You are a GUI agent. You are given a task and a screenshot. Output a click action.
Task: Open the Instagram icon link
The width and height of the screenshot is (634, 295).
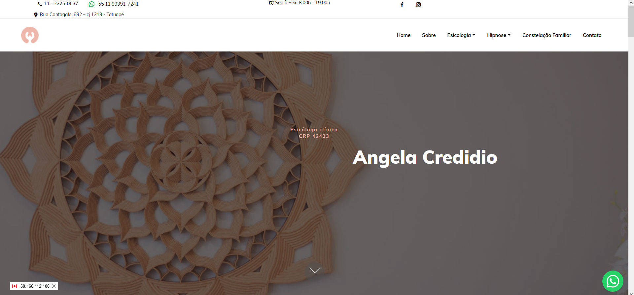point(418,5)
